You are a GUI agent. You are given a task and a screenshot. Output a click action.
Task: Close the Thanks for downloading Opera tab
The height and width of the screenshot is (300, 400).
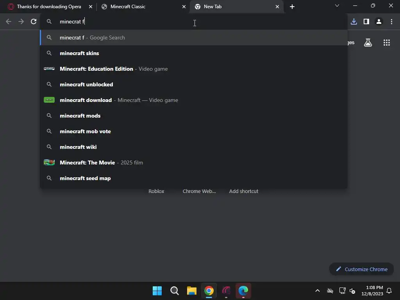[91, 7]
